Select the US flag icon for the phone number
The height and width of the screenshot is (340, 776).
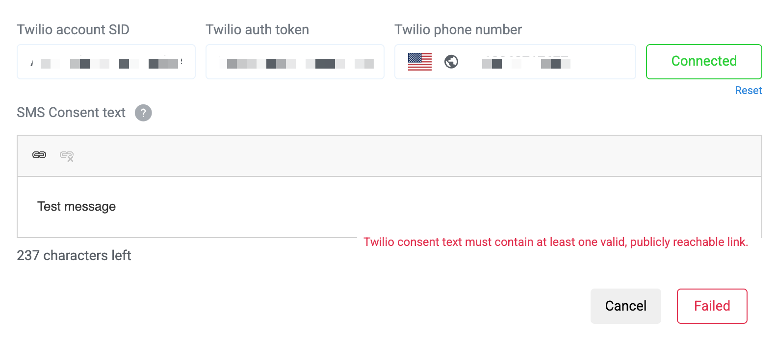pos(420,62)
